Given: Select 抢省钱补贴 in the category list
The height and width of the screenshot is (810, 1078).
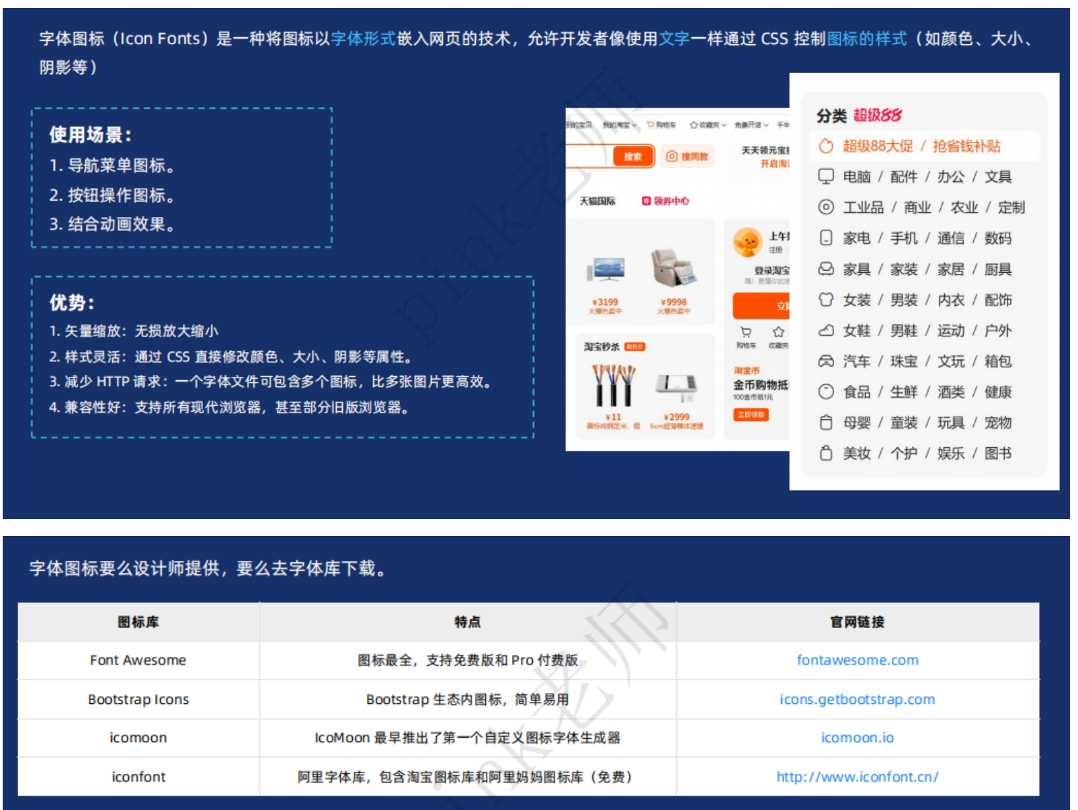Looking at the screenshot, I should (966, 146).
